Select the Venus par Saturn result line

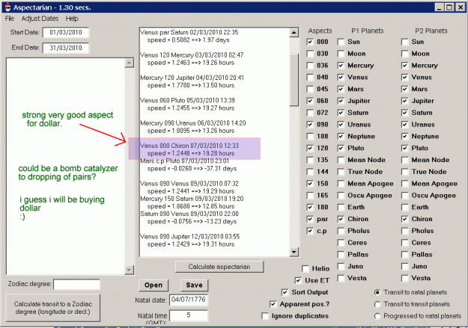(189, 32)
